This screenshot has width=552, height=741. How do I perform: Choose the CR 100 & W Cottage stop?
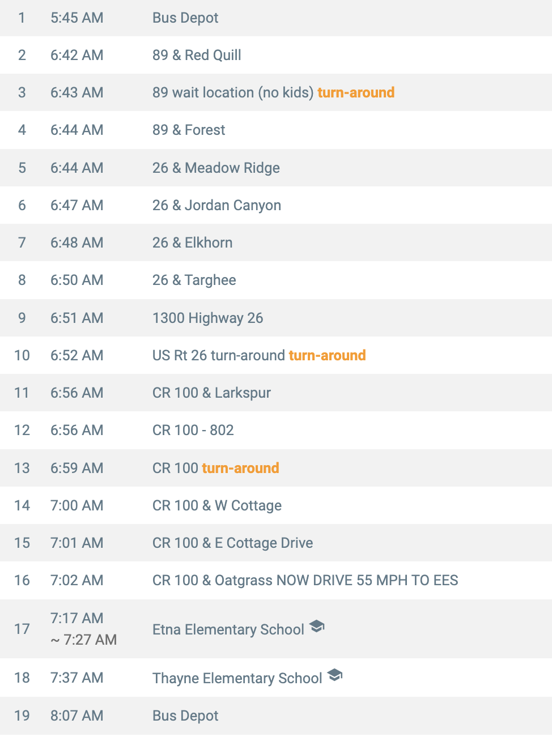276,505
